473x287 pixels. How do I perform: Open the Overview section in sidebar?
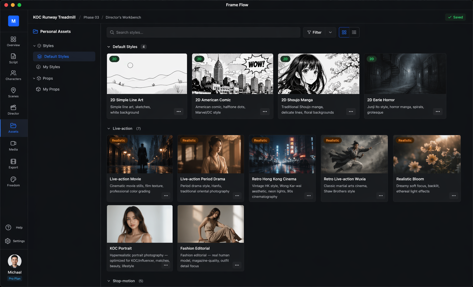pyautogui.click(x=13, y=41)
